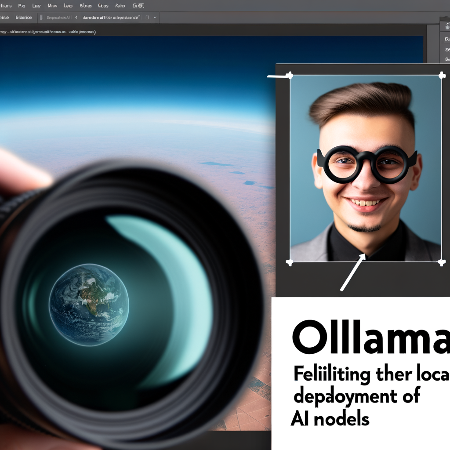Click the 'Ollama' headline text
The image size is (450, 450).
pos(371,337)
